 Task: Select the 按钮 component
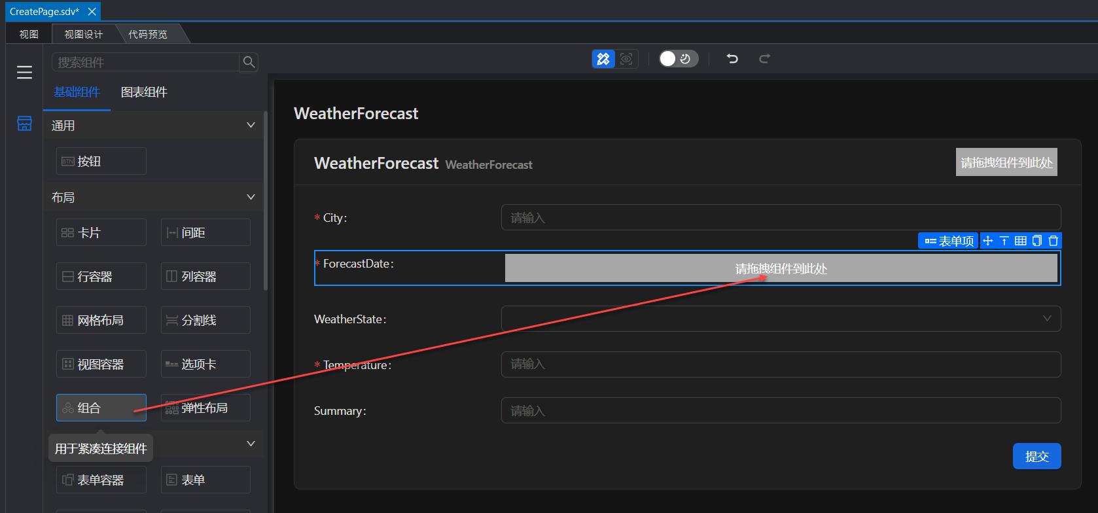pyautogui.click(x=101, y=161)
